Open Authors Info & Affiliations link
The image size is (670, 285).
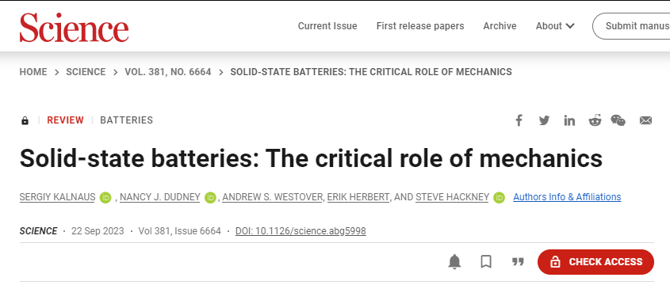point(567,197)
